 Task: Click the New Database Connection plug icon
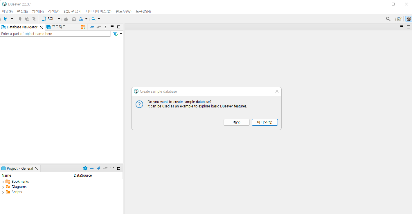(6, 19)
